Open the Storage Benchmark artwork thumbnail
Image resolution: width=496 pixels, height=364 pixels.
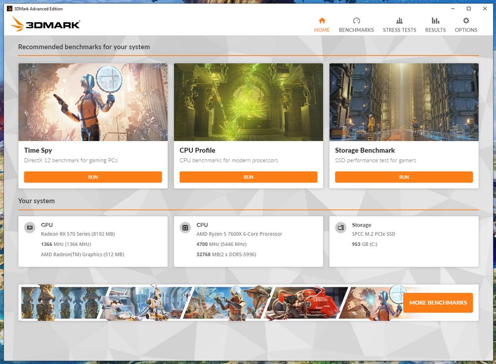click(x=404, y=102)
